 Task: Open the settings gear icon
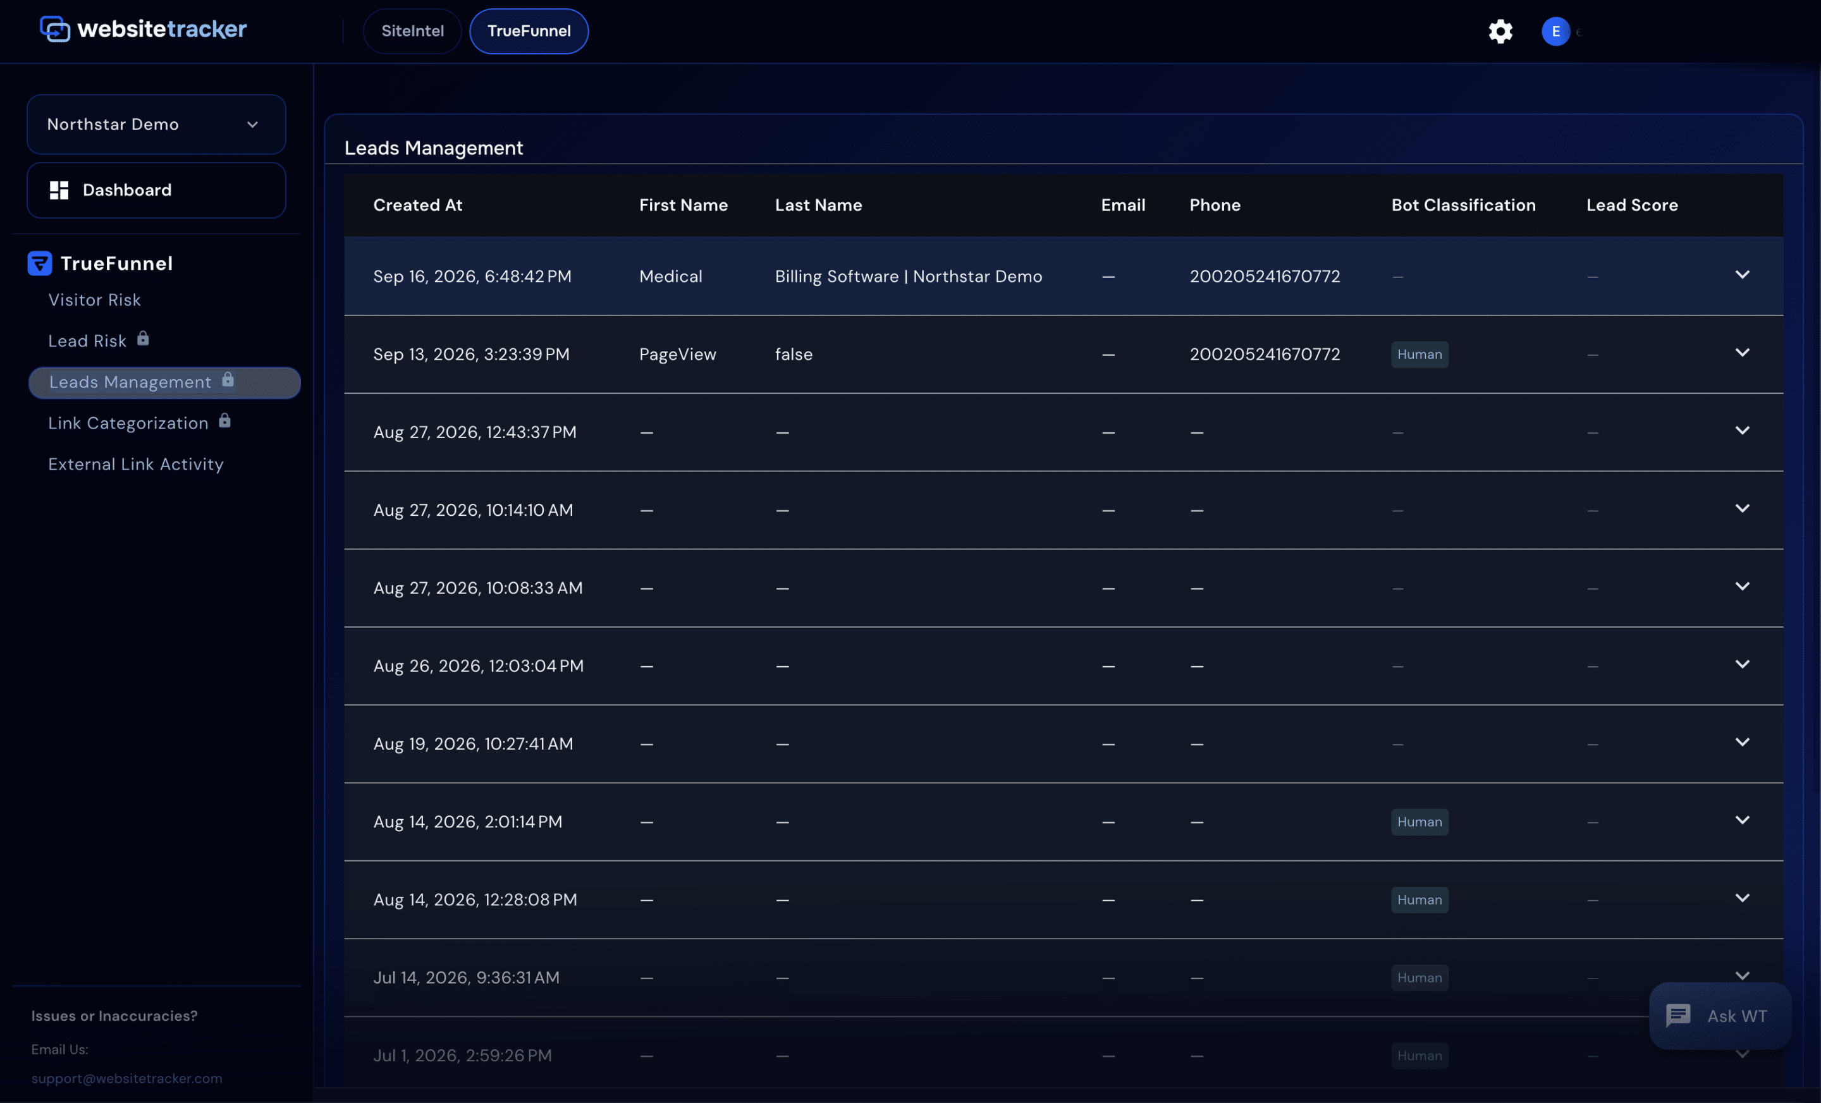coord(1500,31)
